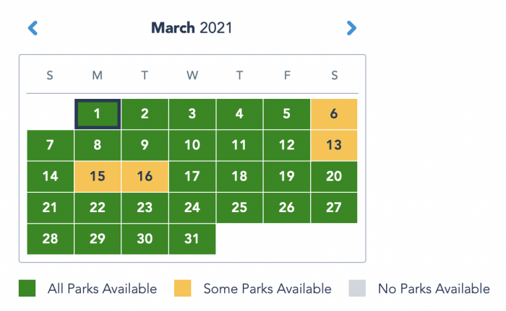Select Wednesday March 10
The width and height of the screenshot is (506, 311).
pos(192,145)
